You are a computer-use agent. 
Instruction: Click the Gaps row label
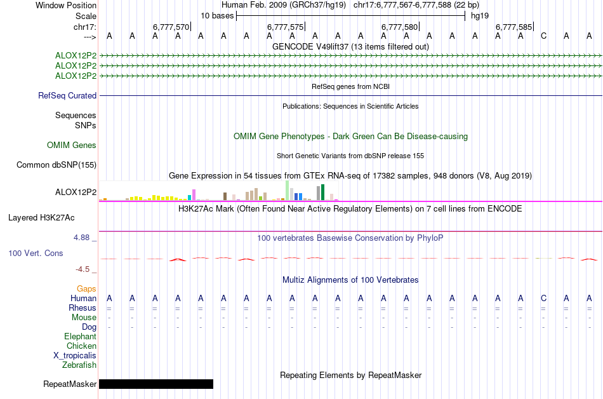click(x=86, y=288)
